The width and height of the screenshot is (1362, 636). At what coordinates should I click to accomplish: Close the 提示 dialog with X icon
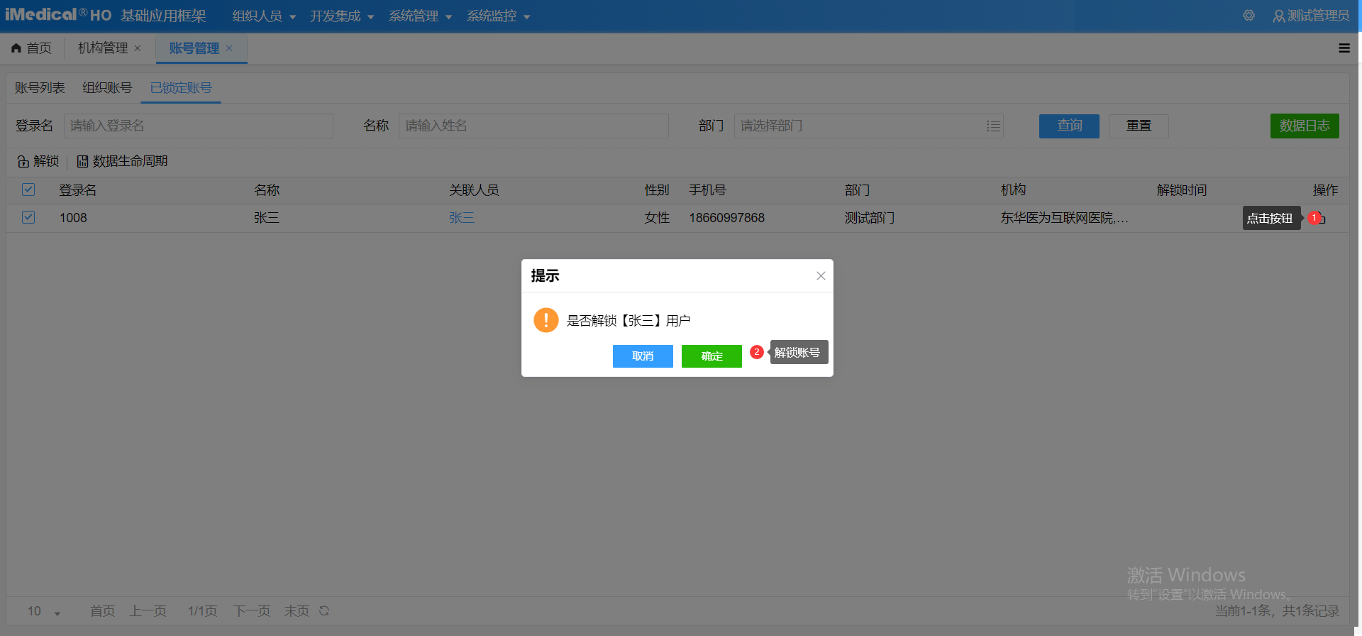click(821, 276)
